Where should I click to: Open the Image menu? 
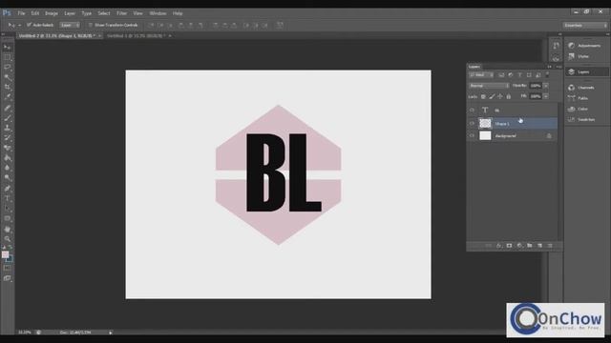point(52,13)
